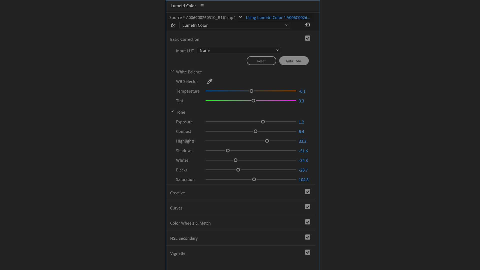The image size is (480, 270).
Task: Click the Exposure value 1.2
Action: tap(301, 122)
